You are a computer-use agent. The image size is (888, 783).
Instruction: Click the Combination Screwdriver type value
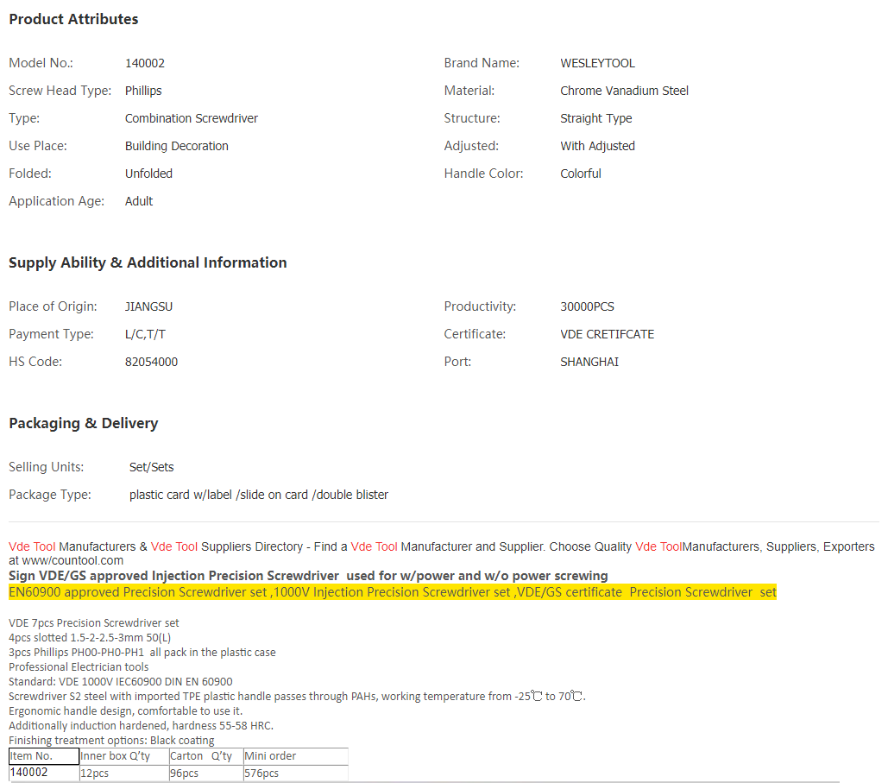(191, 118)
